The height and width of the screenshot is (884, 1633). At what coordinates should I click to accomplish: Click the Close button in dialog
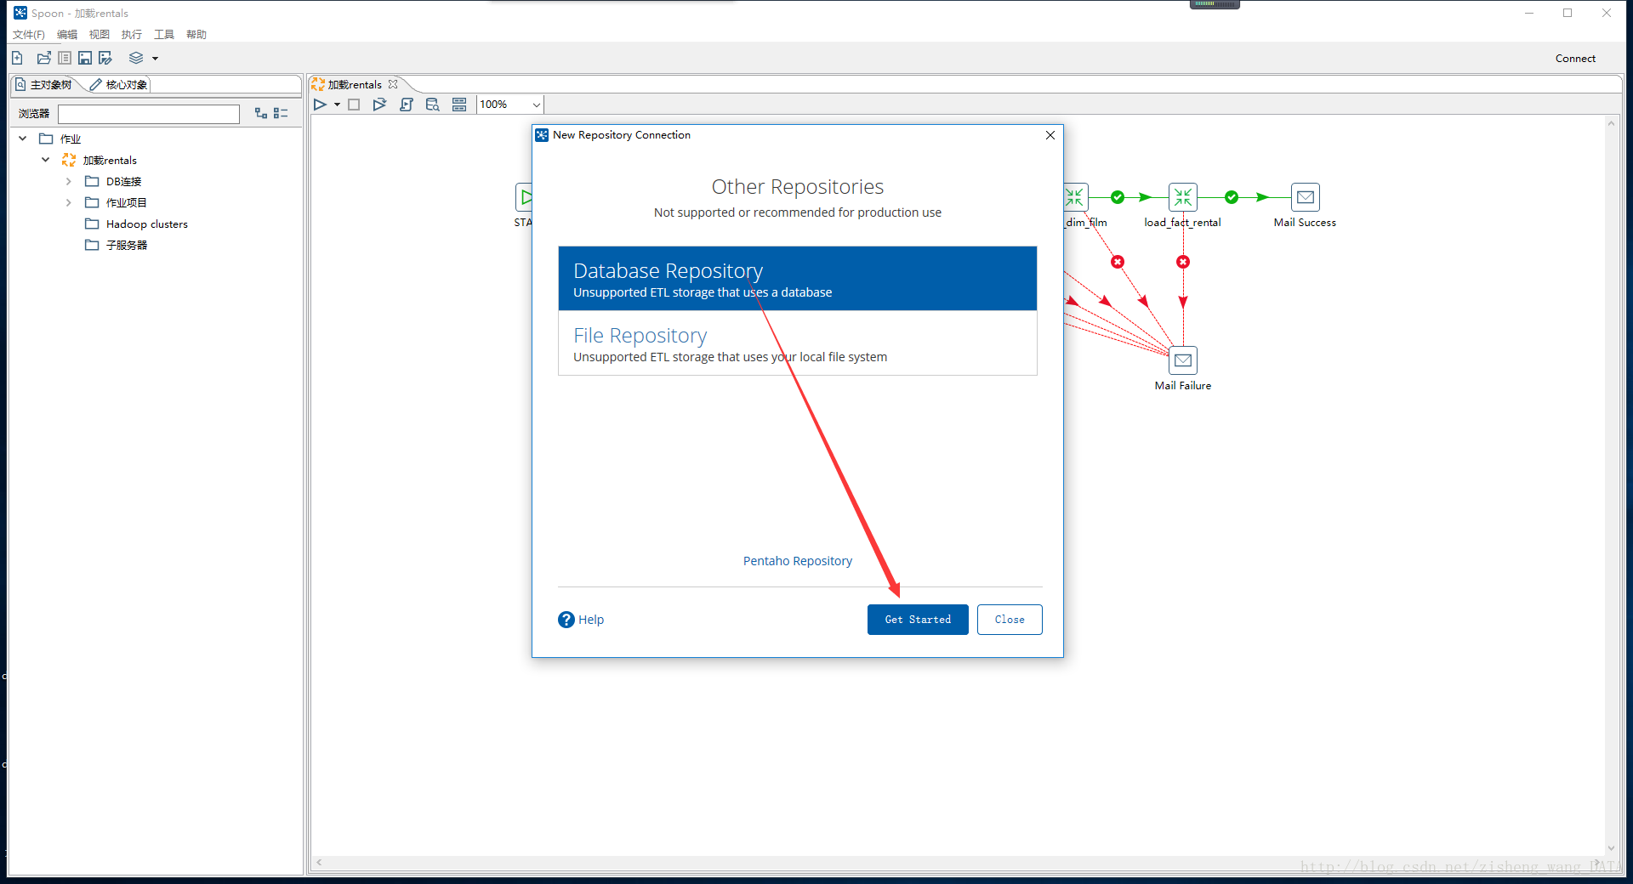tap(1010, 620)
